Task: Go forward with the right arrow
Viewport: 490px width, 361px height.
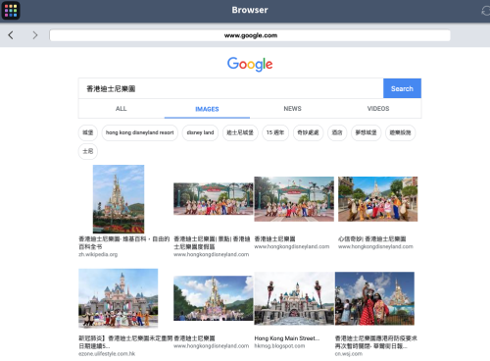Action: (x=35, y=35)
